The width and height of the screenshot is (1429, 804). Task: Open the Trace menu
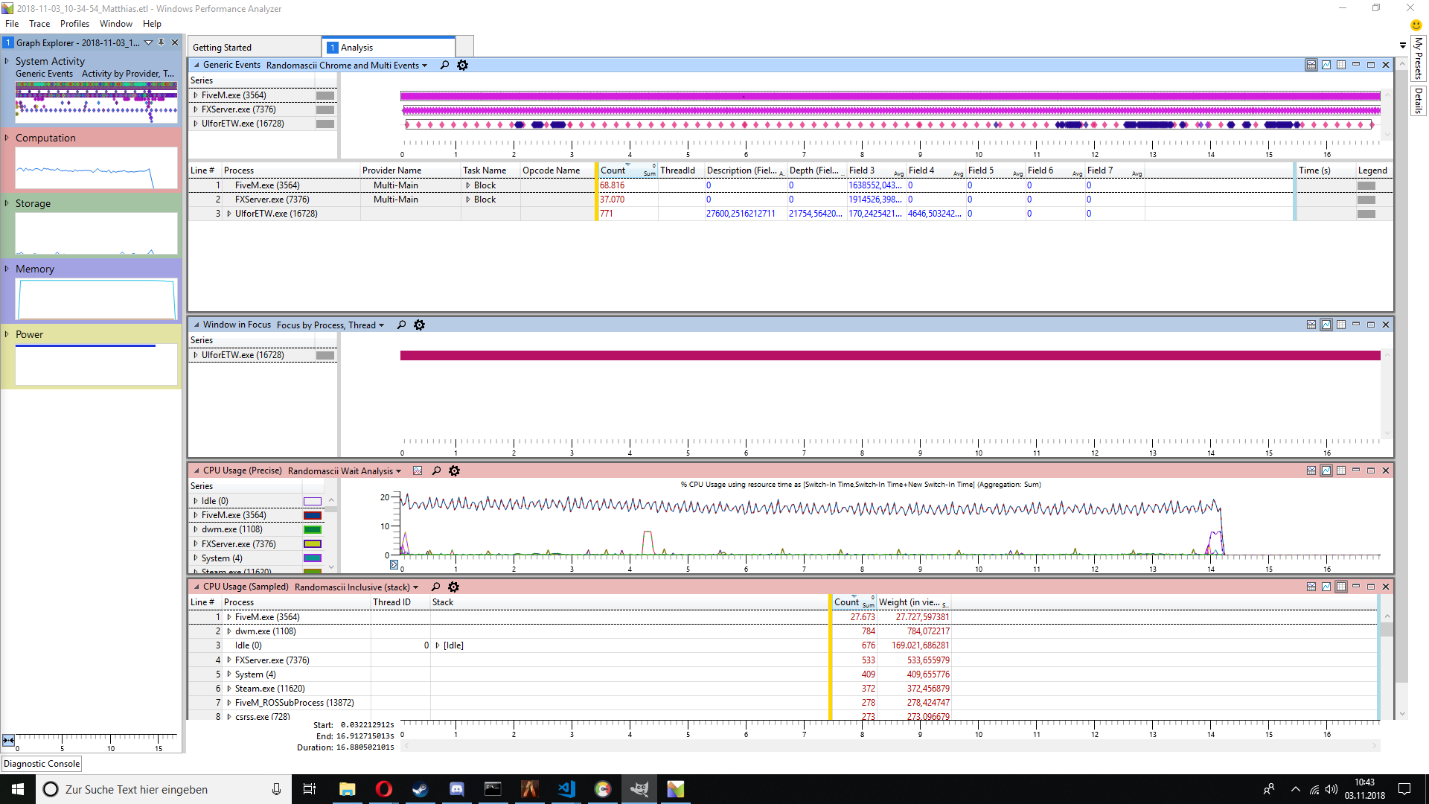tap(39, 24)
